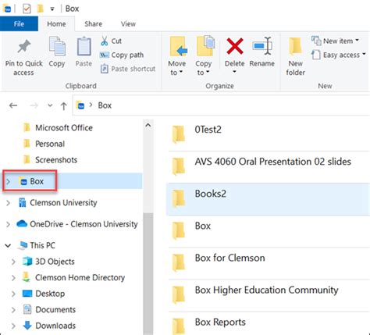The height and width of the screenshot is (335, 370).
Task: Open the recent locations dropdown
Action: (50, 105)
